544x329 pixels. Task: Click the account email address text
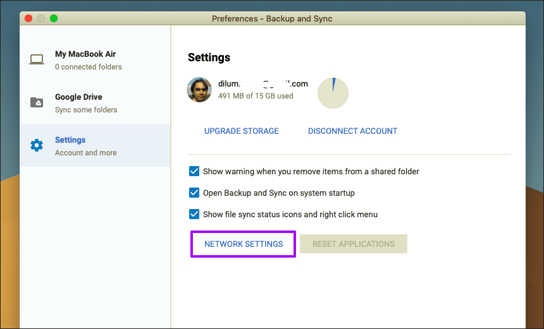click(263, 84)
